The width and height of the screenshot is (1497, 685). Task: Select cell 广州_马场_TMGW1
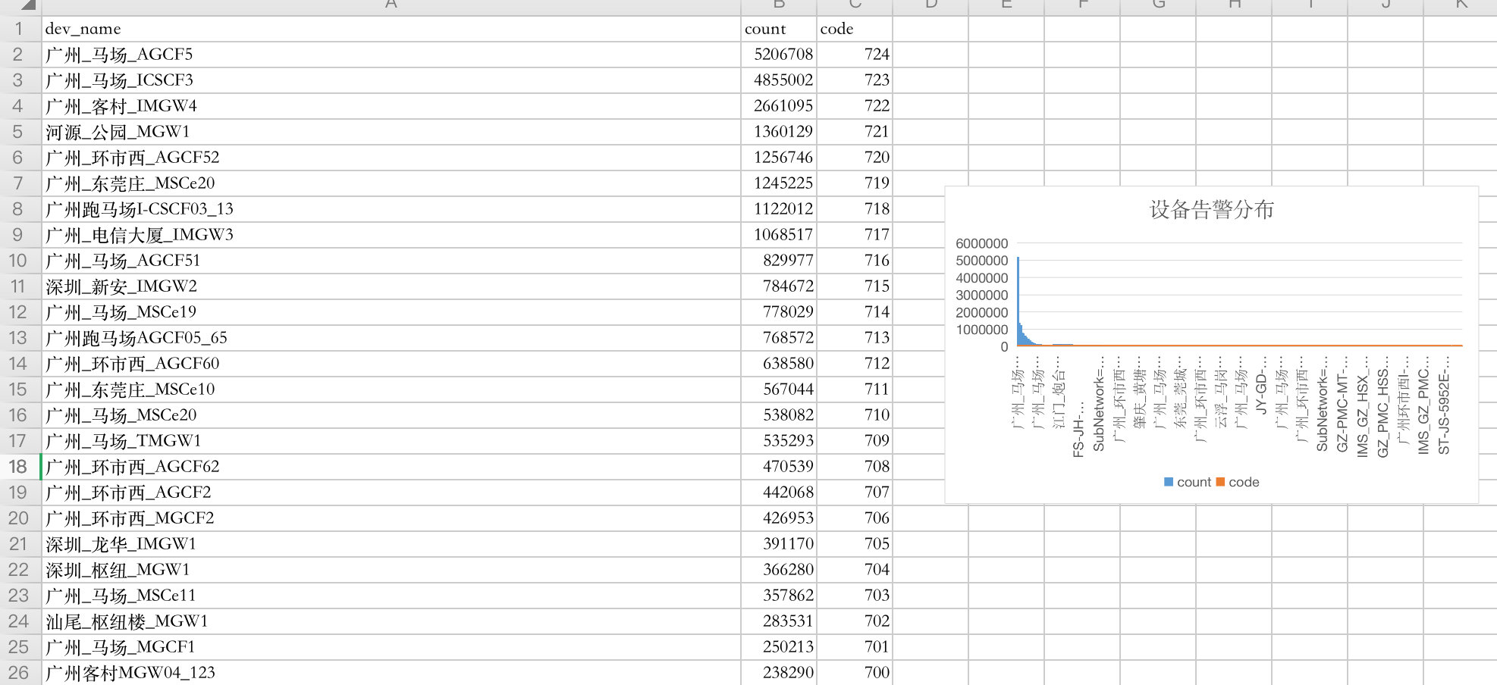[x=391, y=441]
